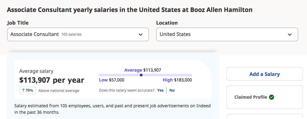Answer No to salary accuracy question

[172, 90]
